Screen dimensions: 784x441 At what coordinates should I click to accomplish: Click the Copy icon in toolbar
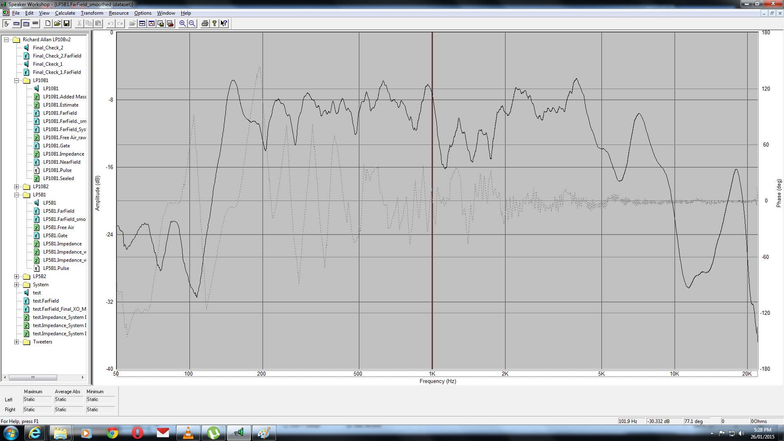click(x=89, y=23)
